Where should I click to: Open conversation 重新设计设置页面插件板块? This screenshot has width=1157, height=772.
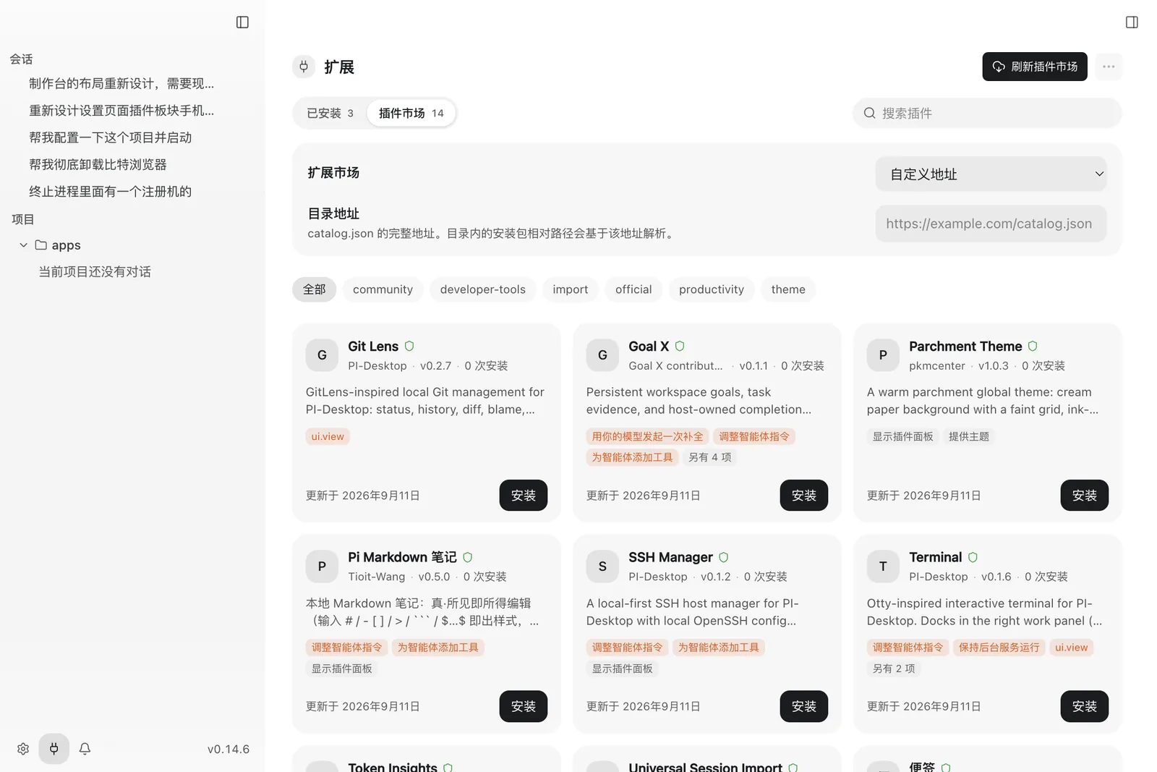click(121, 110)
